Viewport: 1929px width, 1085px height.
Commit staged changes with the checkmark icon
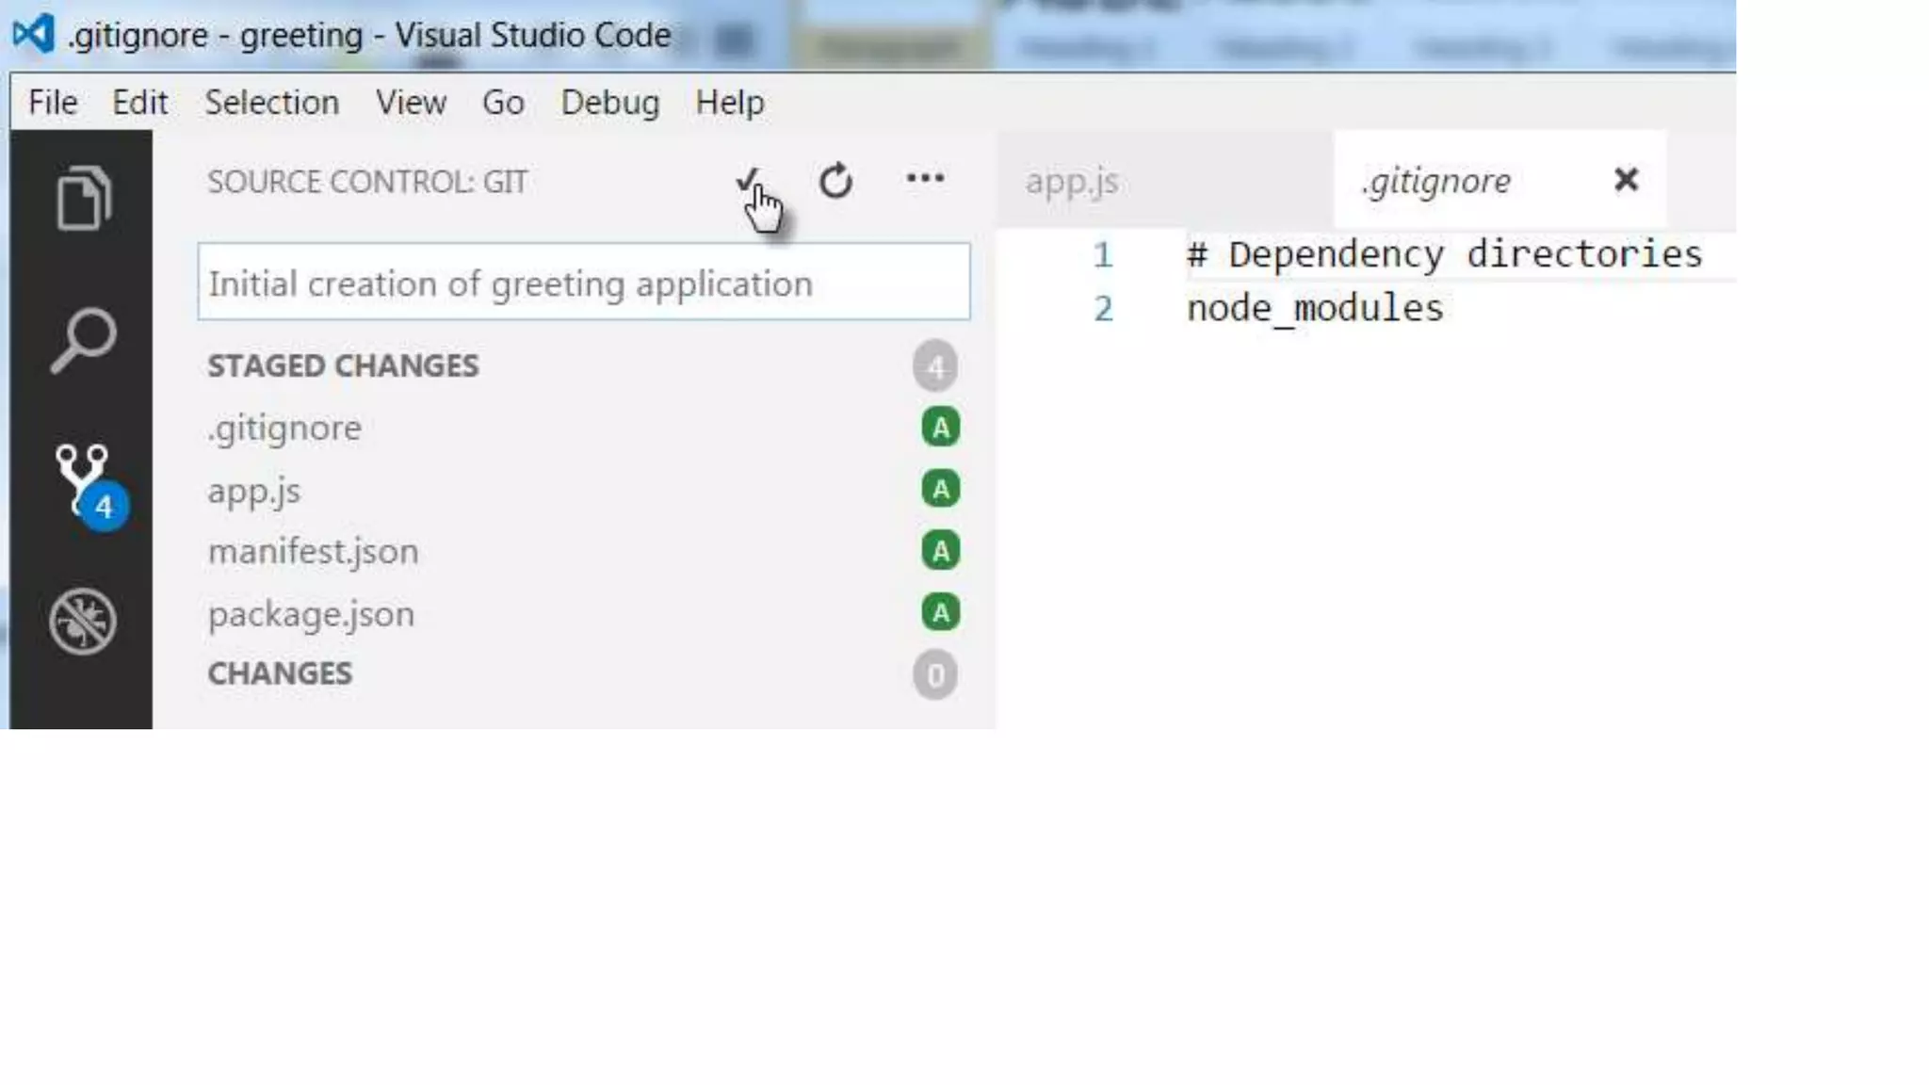[748, 179]
